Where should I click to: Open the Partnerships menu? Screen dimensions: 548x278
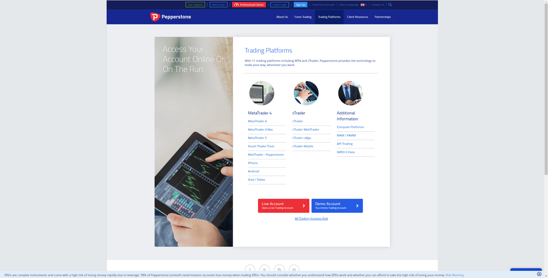pos(382,17)
